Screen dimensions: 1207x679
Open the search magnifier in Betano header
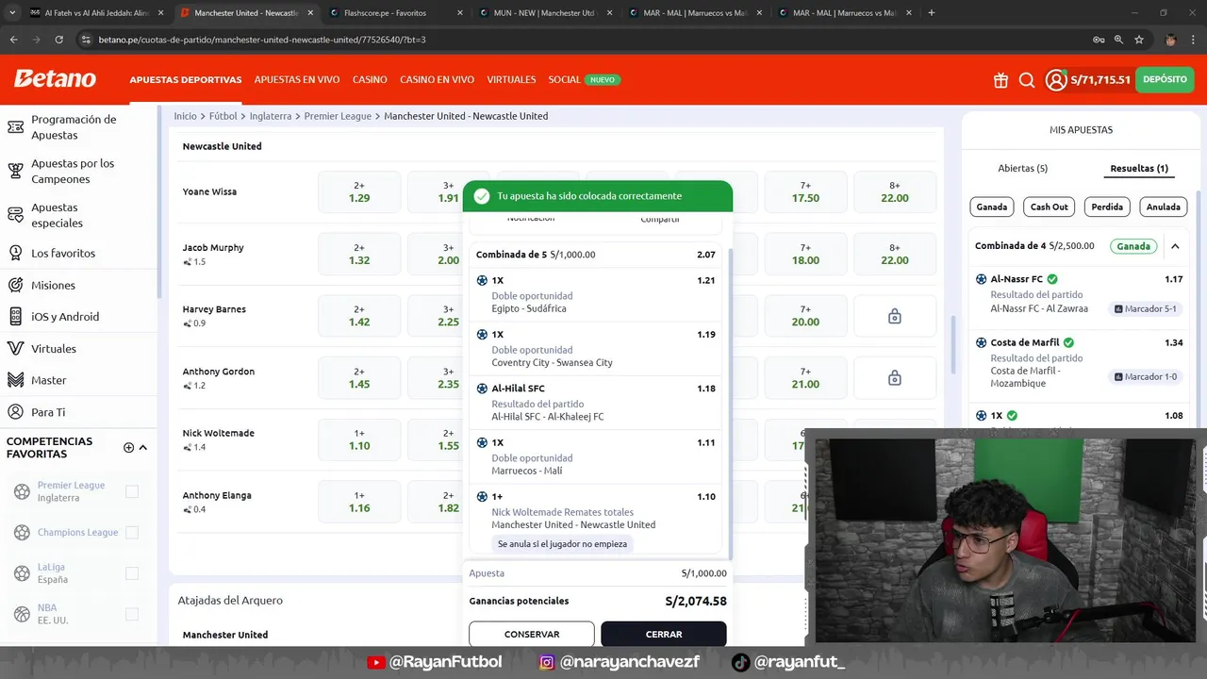1027,80
